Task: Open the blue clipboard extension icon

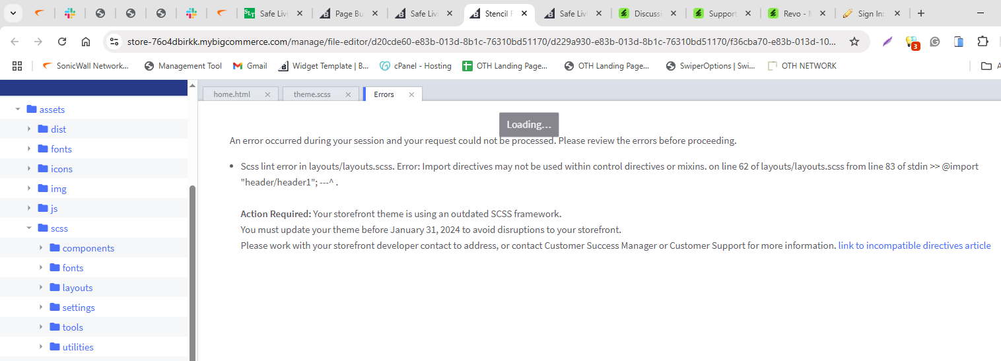Action: [x=959, y=42]
